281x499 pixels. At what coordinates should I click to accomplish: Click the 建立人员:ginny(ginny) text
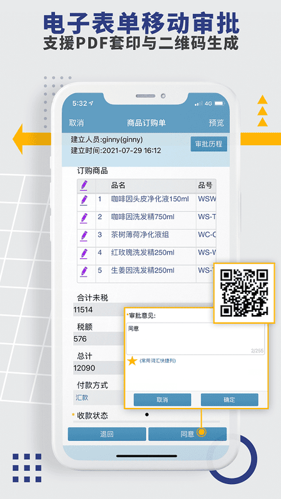(x=107, y=140)
